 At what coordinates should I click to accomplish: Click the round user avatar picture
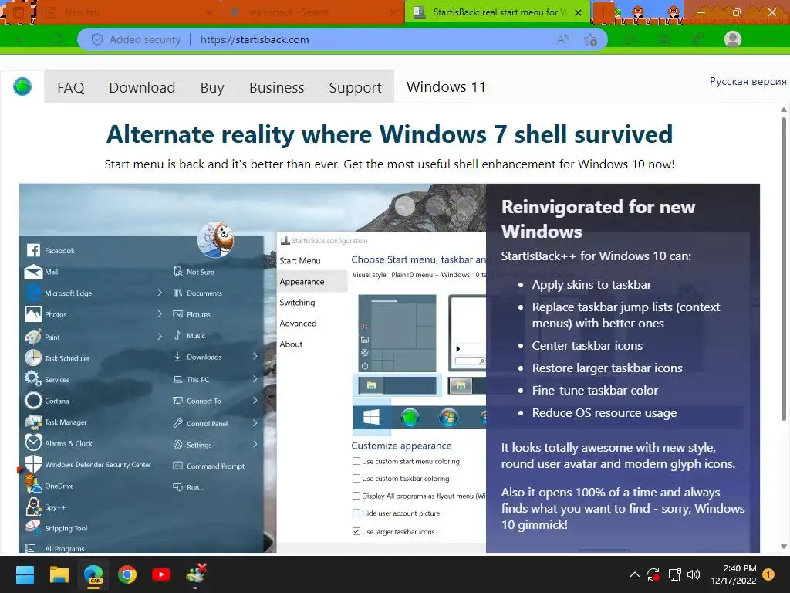coord(215,239)
